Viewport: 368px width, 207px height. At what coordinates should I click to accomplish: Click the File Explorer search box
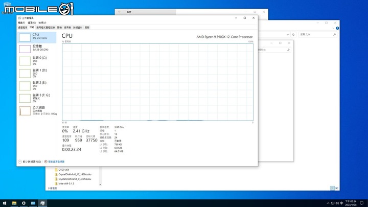pos(318,35)
